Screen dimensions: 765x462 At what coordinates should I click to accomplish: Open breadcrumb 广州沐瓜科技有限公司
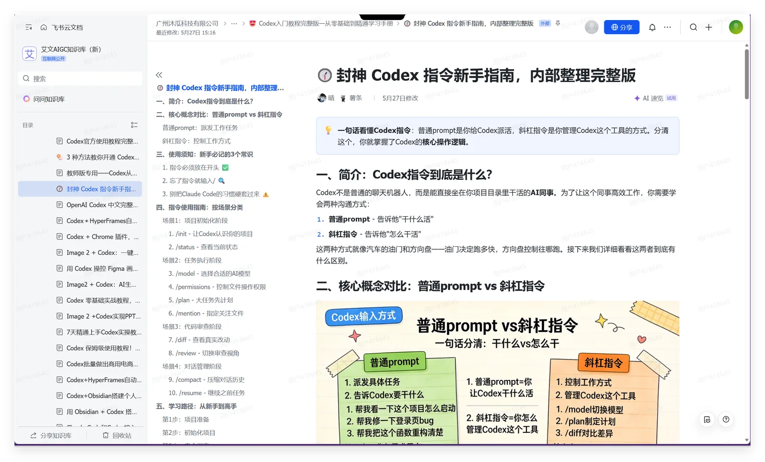(x=187, y=23)
